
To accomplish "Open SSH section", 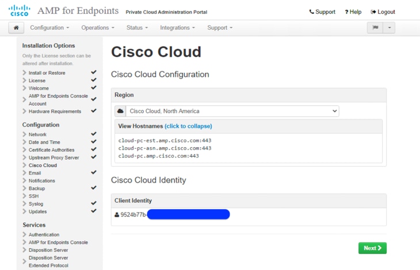I will click(x=33, y=196).
